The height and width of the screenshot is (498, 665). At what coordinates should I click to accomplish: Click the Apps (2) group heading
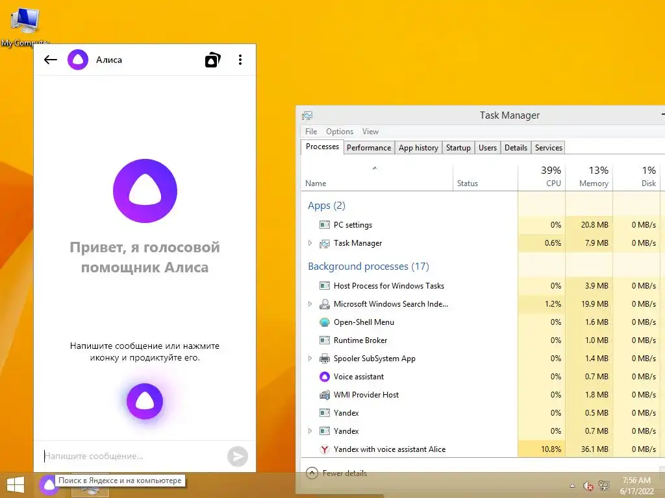[x=327, y=206]
